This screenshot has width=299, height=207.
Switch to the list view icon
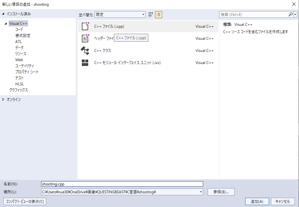(x=158, y=15)
